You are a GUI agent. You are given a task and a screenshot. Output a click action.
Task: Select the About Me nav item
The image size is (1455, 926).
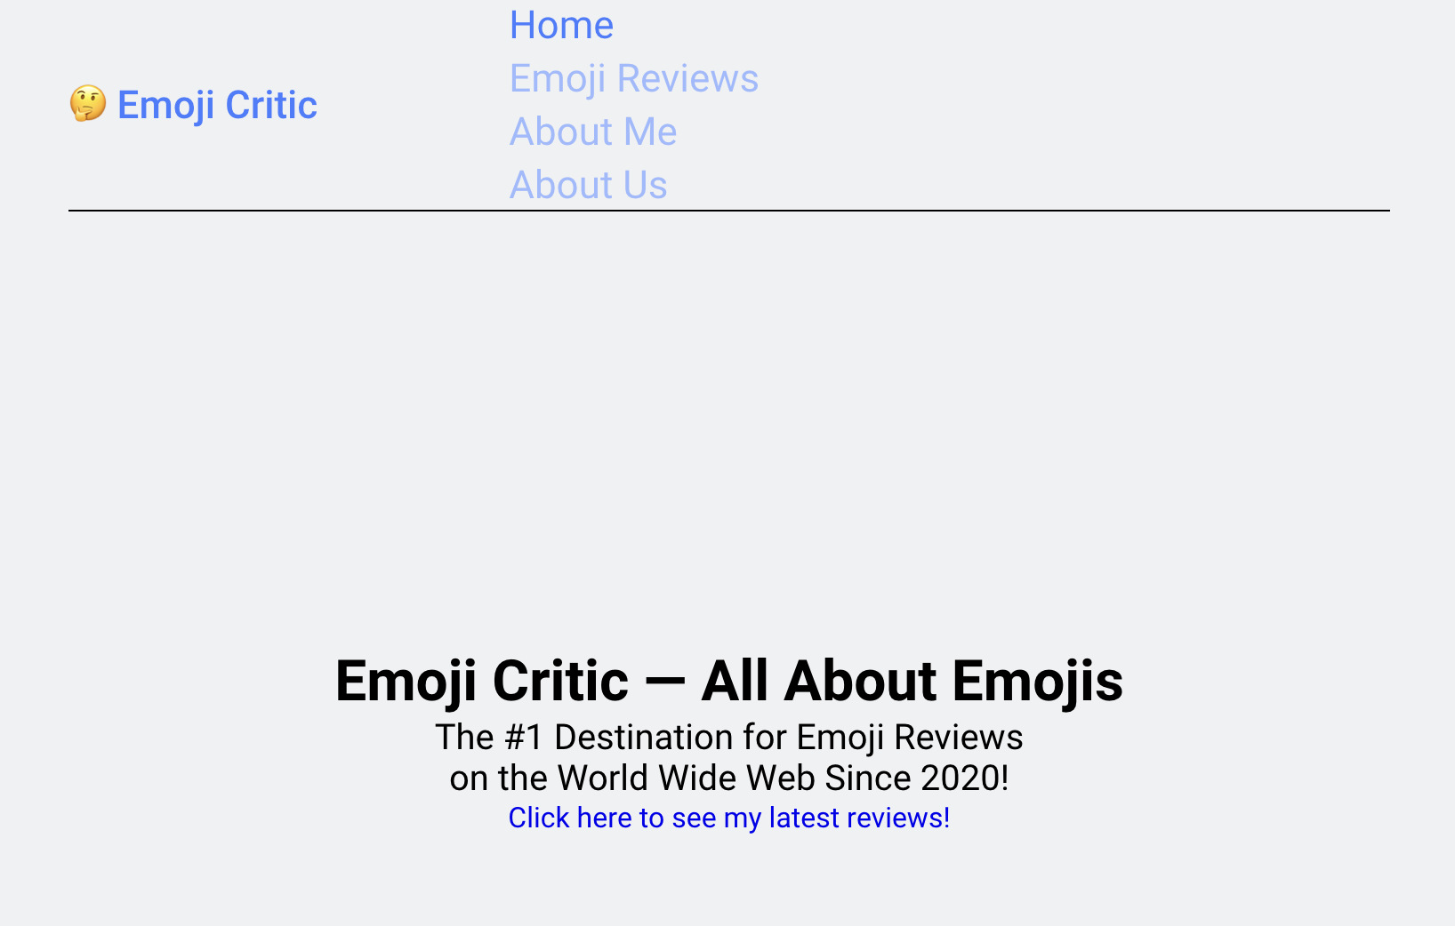[593, 132]
